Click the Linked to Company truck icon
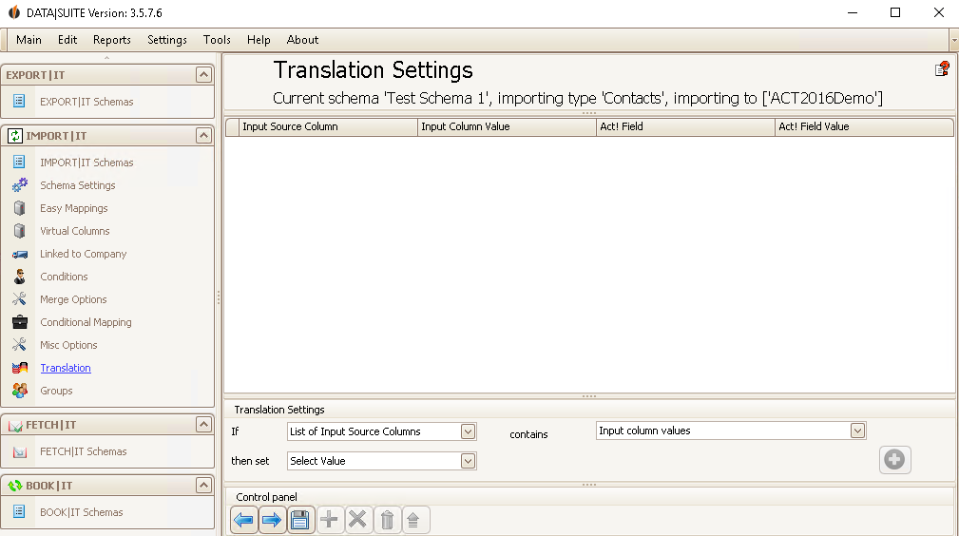Screen dimensions: 959x536 coord(20,254)
